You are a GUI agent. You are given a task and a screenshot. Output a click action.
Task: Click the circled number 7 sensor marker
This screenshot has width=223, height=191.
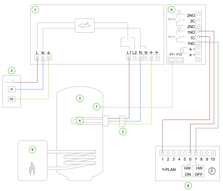pos(96,107)
